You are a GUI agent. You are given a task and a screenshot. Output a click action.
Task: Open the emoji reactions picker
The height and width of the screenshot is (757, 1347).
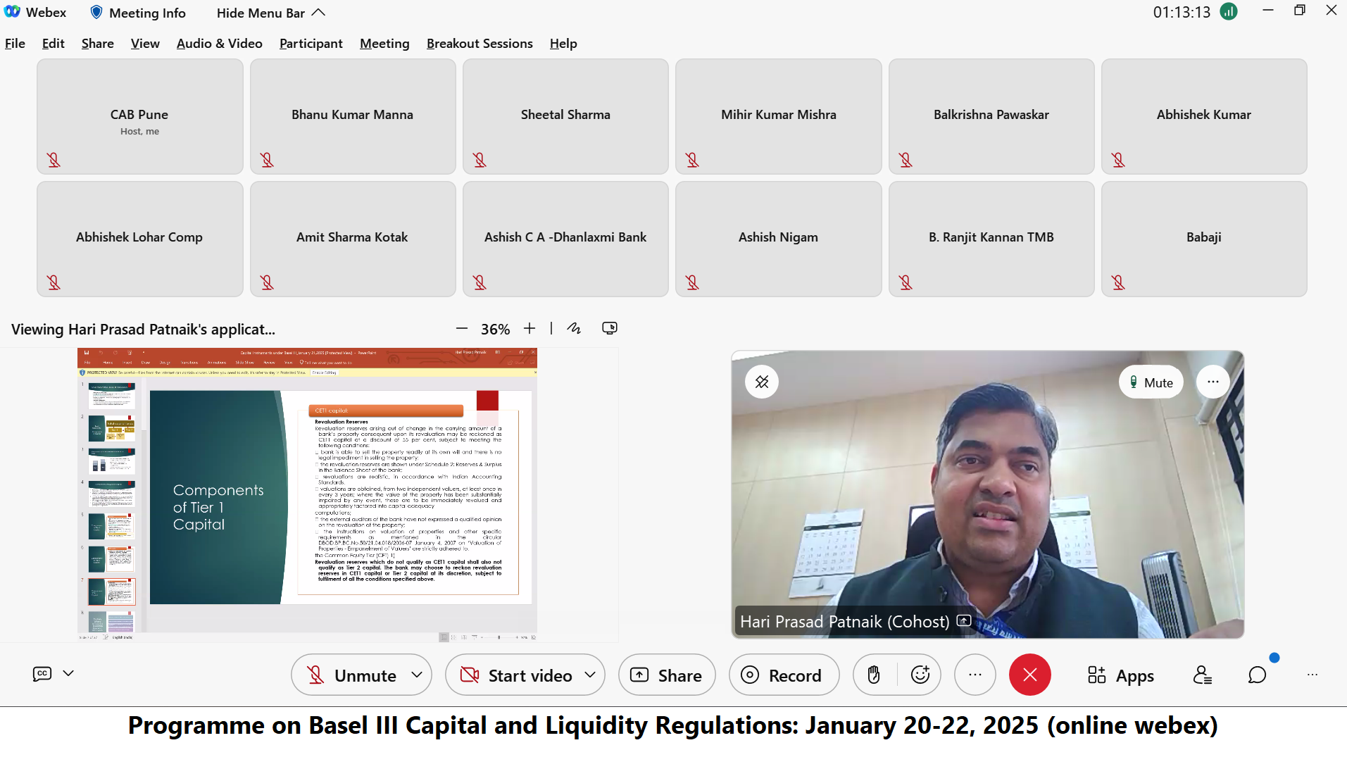(920, 675)
